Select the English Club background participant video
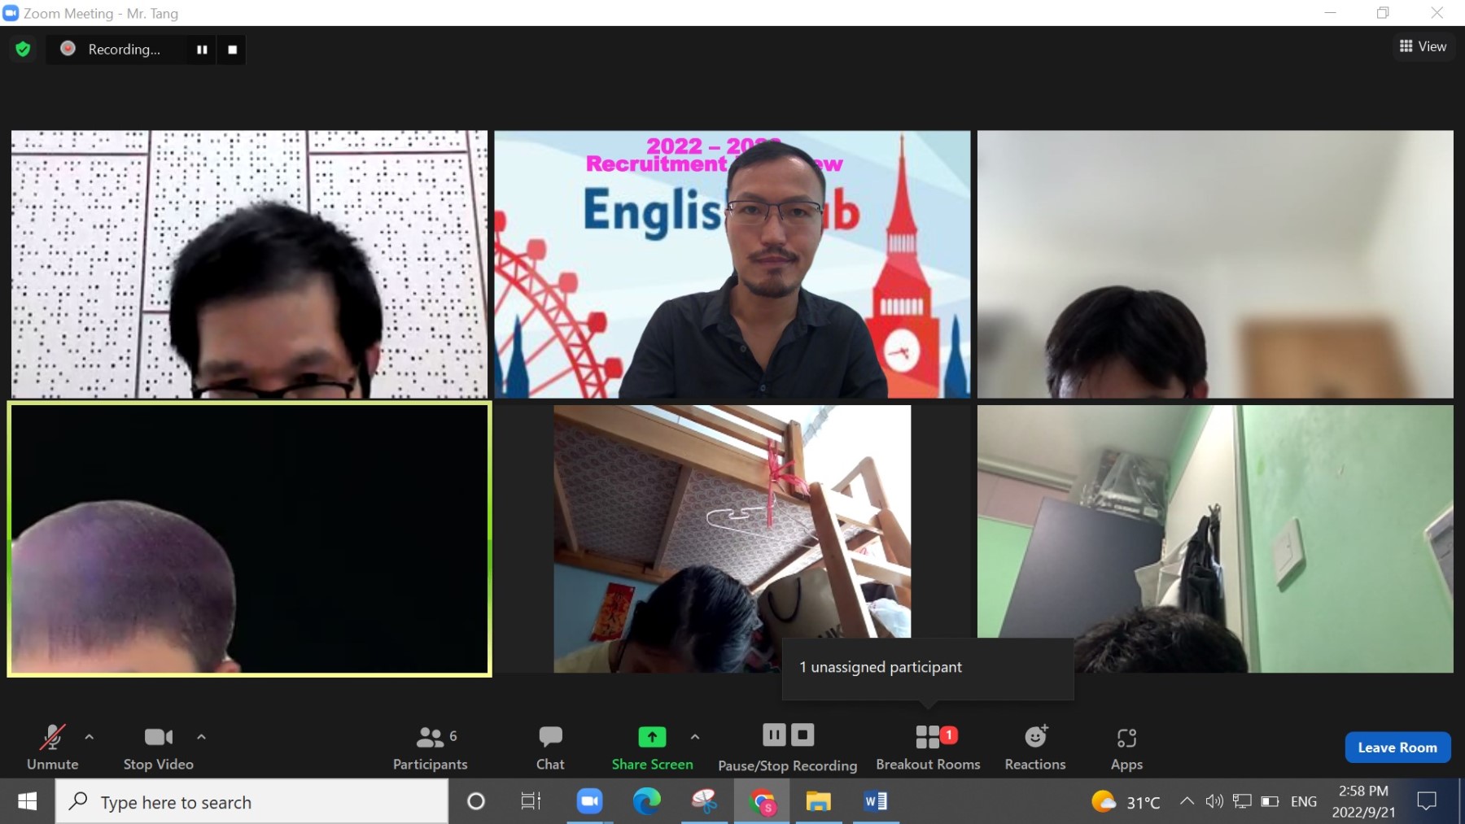The image size is (1465, 824). pyautogui.click(x=732, y=264)
